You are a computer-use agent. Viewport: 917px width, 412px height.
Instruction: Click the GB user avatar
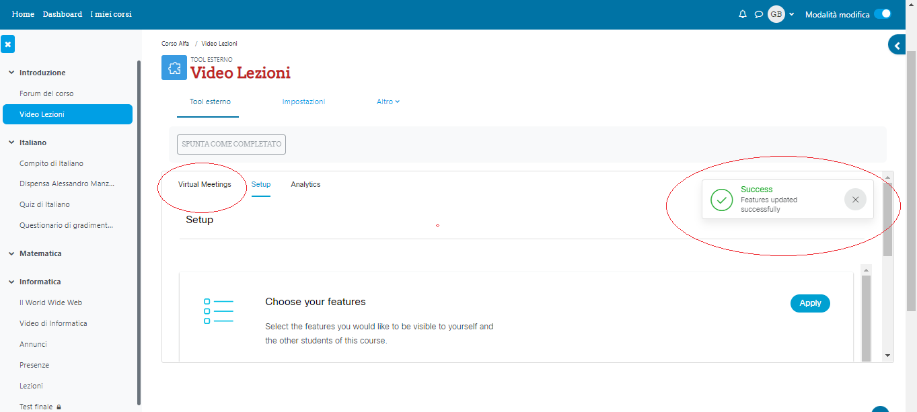click(776, 14)
